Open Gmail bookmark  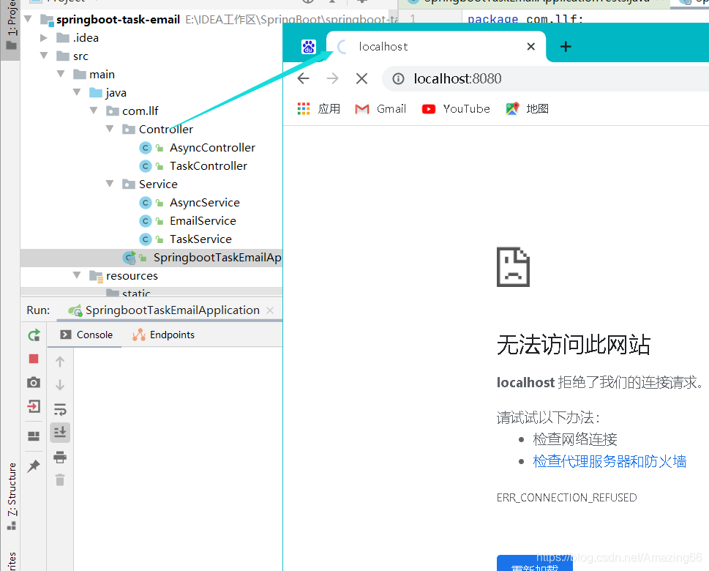point(380,108)
